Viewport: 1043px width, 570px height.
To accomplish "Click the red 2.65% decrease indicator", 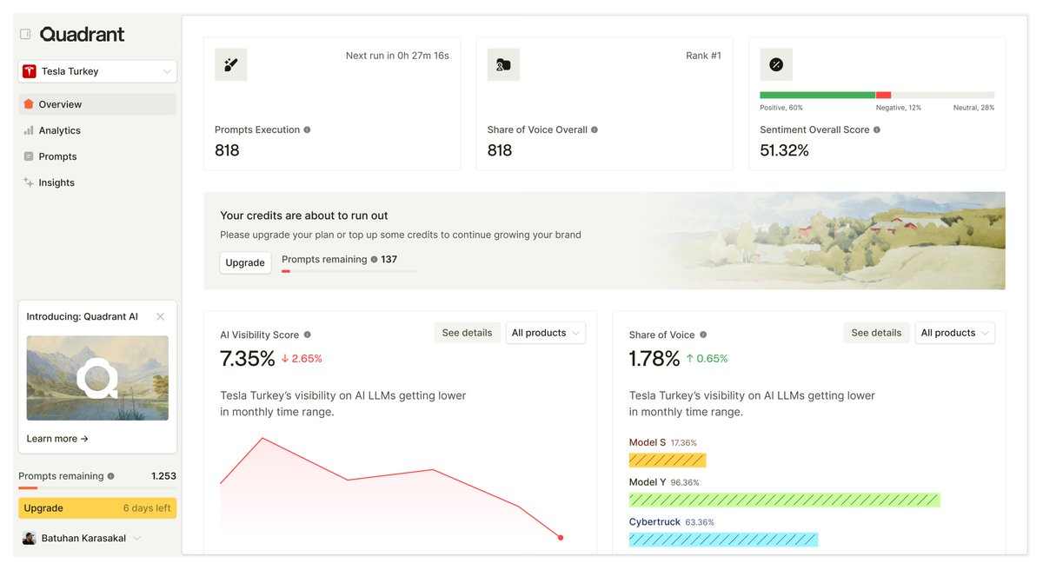I will (x=302, y=358).
